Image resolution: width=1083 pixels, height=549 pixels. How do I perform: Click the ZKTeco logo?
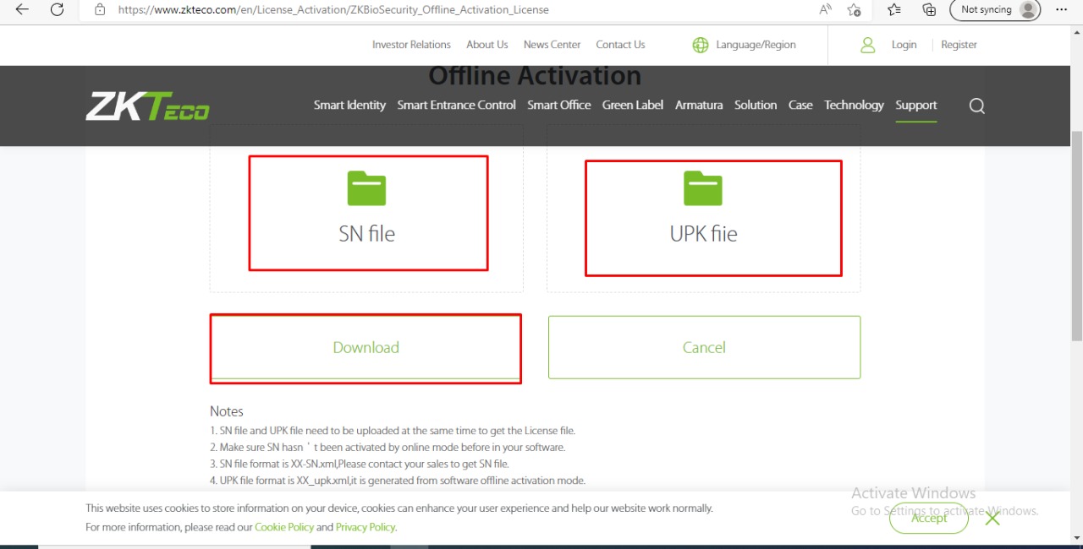(x=147, y=106)
